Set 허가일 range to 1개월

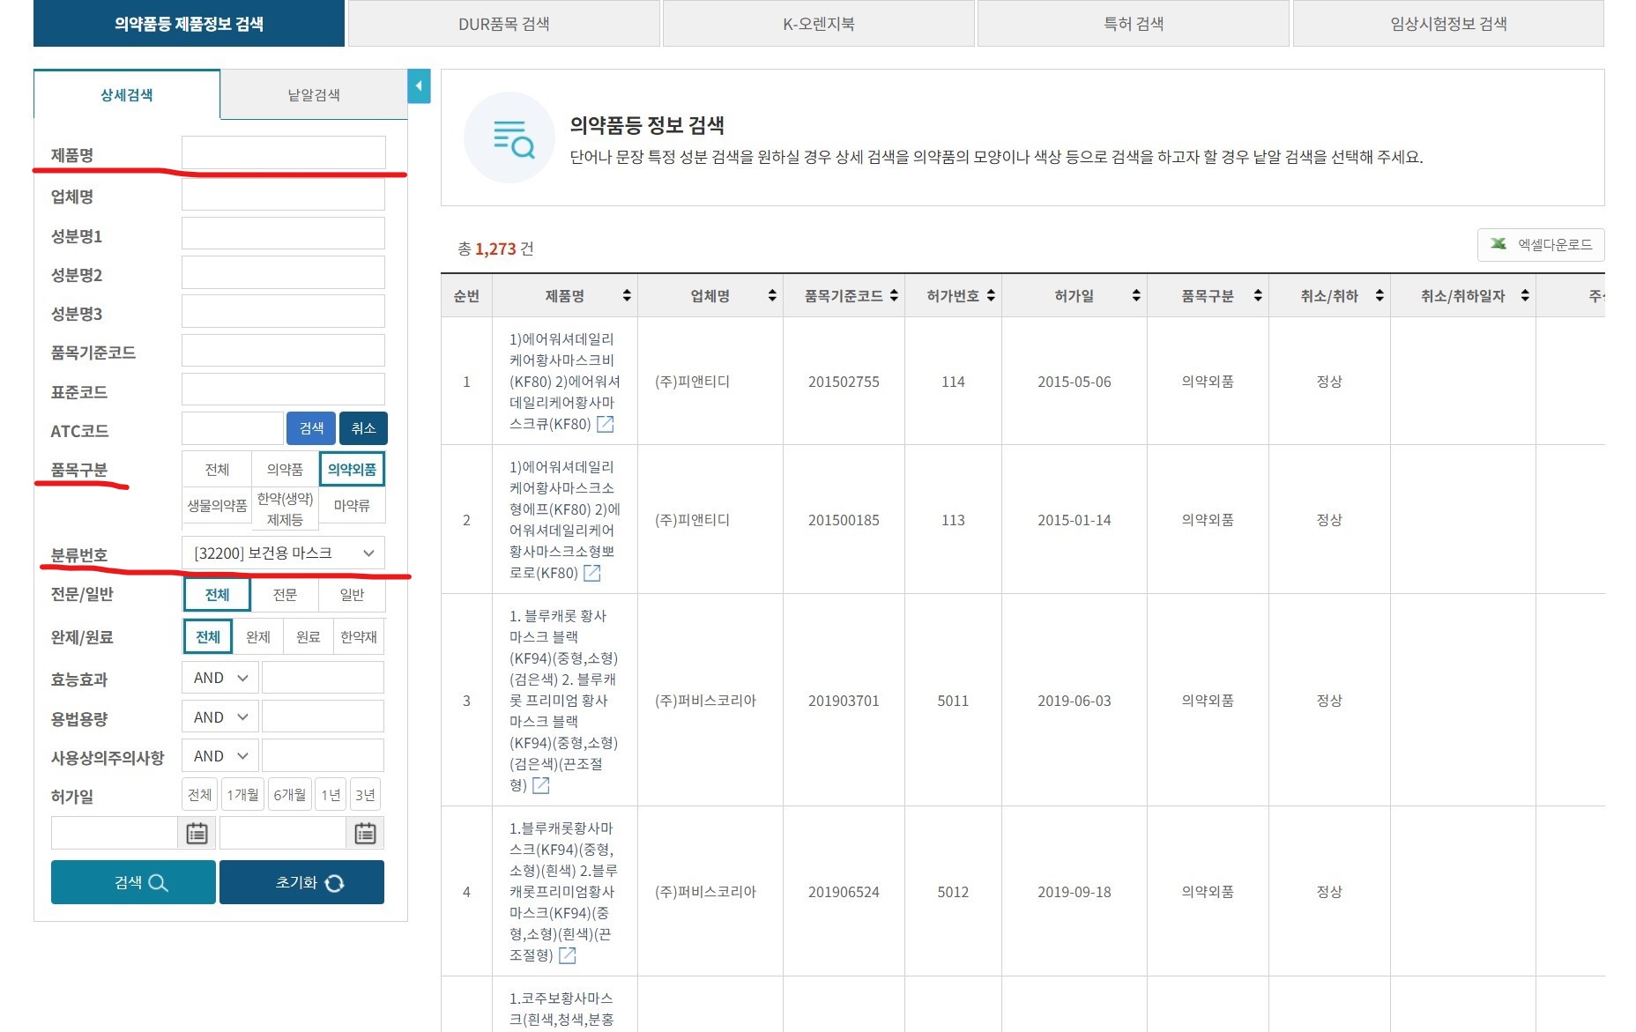(x=242, y=795)
